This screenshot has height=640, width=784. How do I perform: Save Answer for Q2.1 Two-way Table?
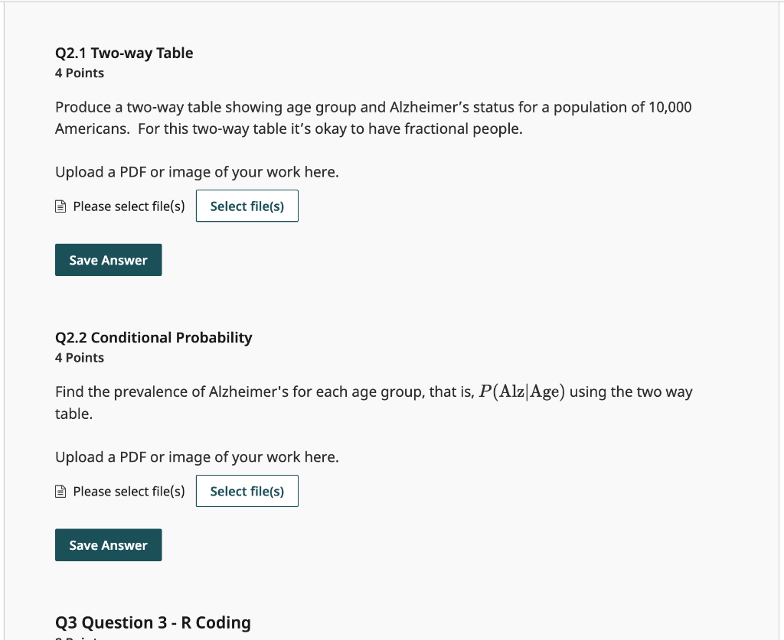[x=108, y=259]
